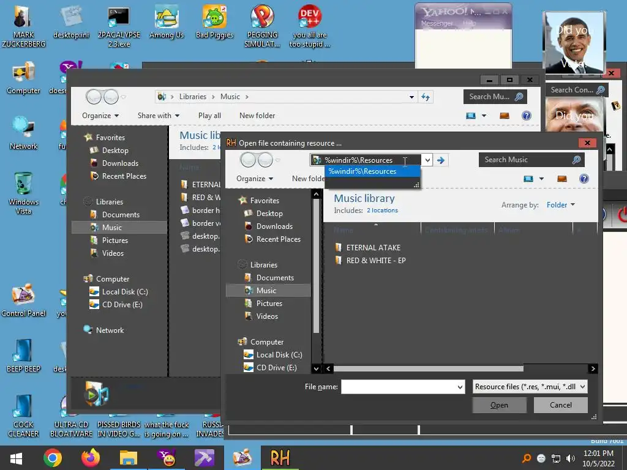Click help icon in Music explorer window
The height and width of the screenshot is (470, 627).
click(526, 116)
